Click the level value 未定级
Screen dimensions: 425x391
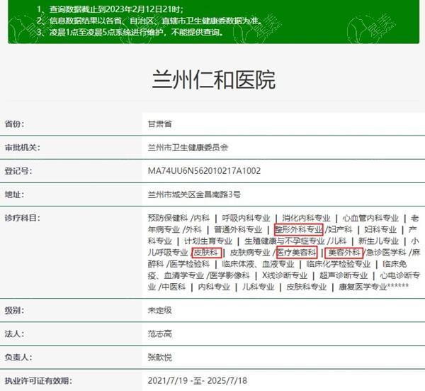pos(159,310)
